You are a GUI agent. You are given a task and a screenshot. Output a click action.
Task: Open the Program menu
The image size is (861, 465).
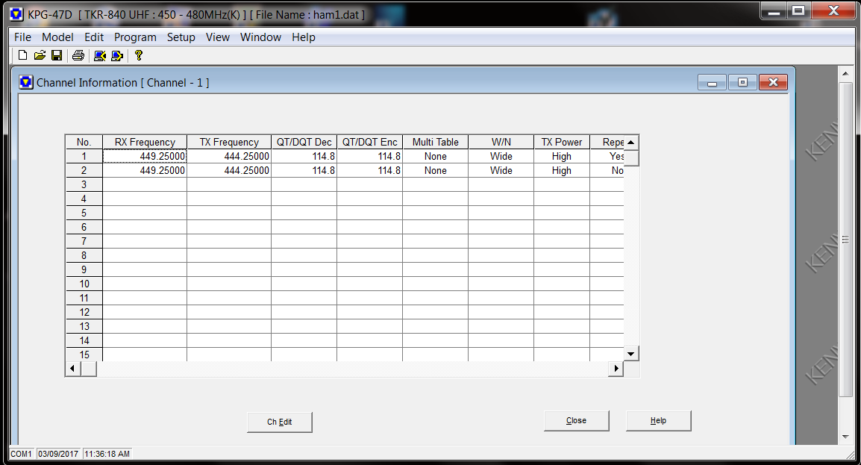click(135, 37)
